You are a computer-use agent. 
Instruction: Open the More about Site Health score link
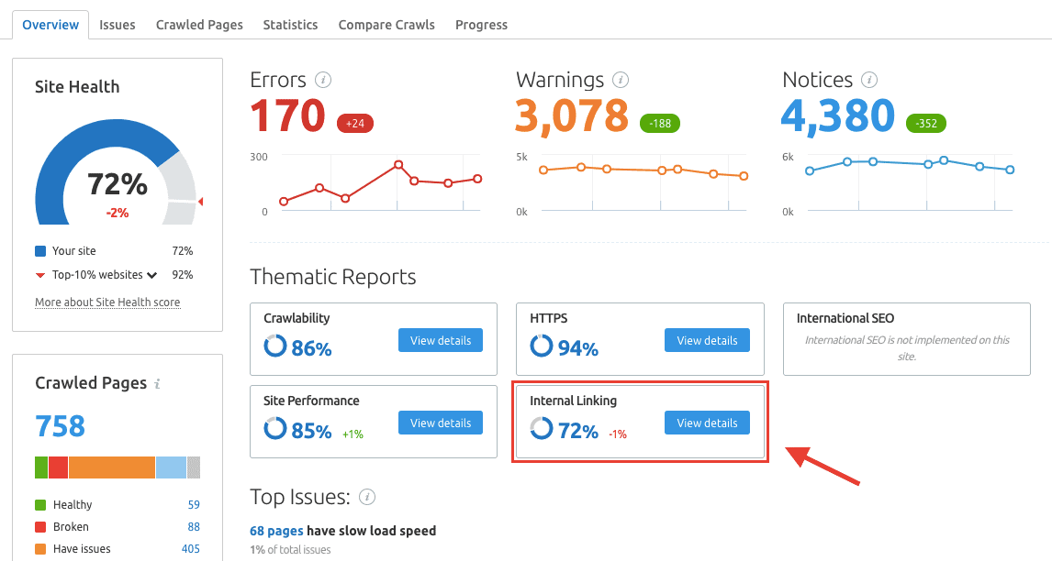(x=107, y=302)
